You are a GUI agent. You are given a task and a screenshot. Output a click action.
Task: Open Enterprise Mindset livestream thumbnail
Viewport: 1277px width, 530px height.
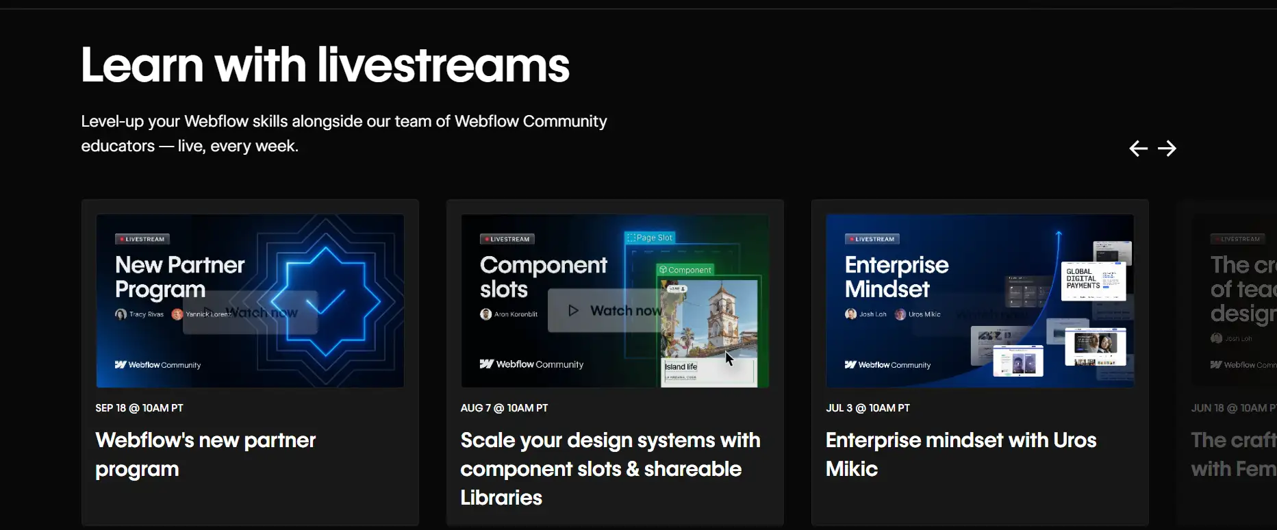(980, 301)
